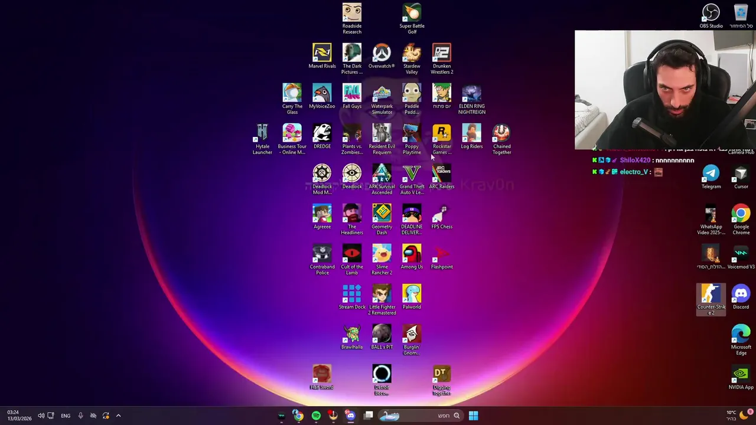This screenshot has width=756, height=425.
Task: Open Spotify from the taskbar
Action: click(316, 416)
